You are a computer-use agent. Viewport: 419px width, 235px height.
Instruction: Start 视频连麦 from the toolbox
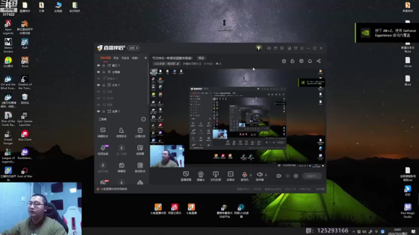point(103,150)
